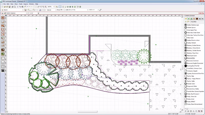The height and width of the screenshot is (115, 205).
Task: Expand the Snap Off dropdown
Action: tap(60, 10)
